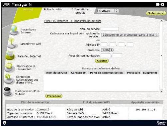Screen dimensions: 167x127
Task: Open the Français language dropdown
Action: (108, 11)
